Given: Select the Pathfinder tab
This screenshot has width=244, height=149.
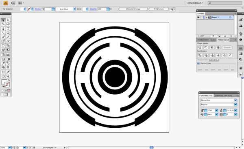Looking at the screenshot, I should 223,40.
